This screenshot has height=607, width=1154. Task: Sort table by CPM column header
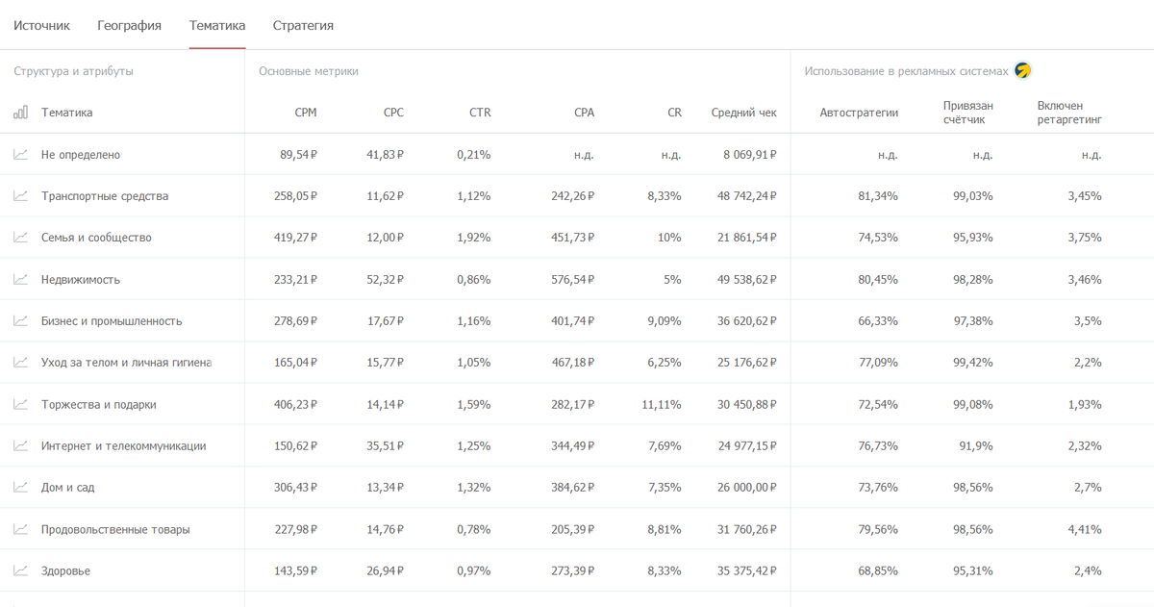(305, 113)
